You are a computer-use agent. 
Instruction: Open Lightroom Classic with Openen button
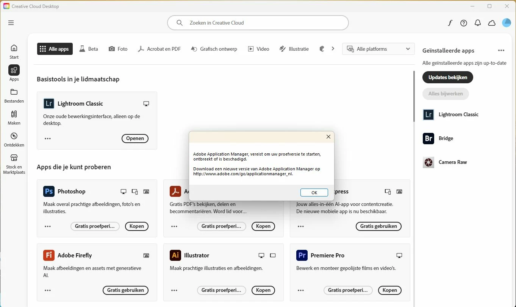[135, 139]
